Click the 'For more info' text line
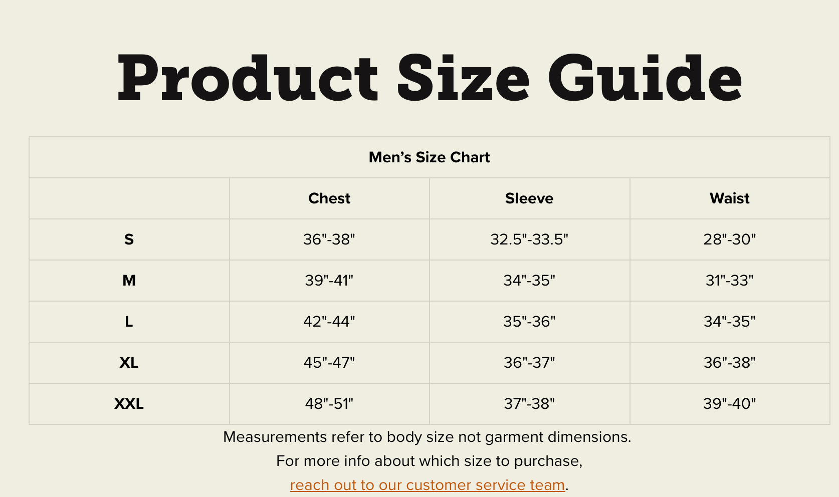The width and height of the screenshot is (839, 497). pos(429,461)
